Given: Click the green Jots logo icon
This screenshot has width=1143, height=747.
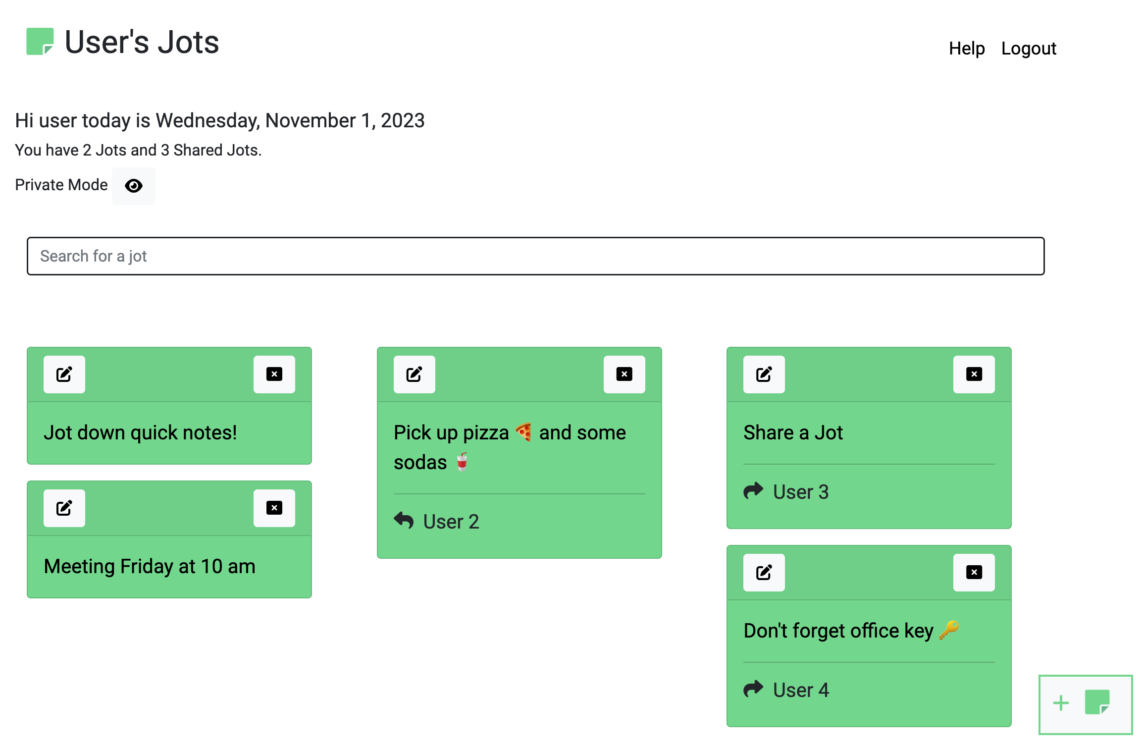Looking at the screenshot, I should pos(40,42).
